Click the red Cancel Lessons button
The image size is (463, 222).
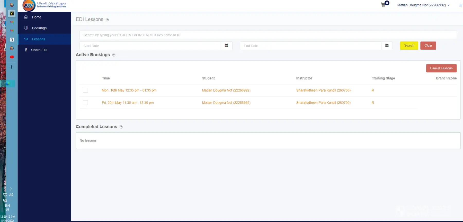pos(441,68)
